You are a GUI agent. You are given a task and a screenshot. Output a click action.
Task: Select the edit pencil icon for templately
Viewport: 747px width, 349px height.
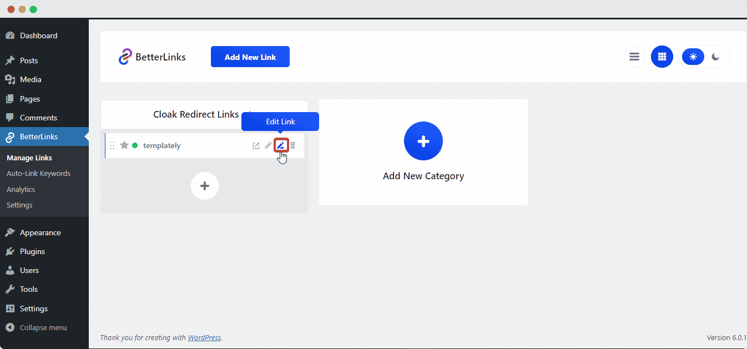(281, 145)
